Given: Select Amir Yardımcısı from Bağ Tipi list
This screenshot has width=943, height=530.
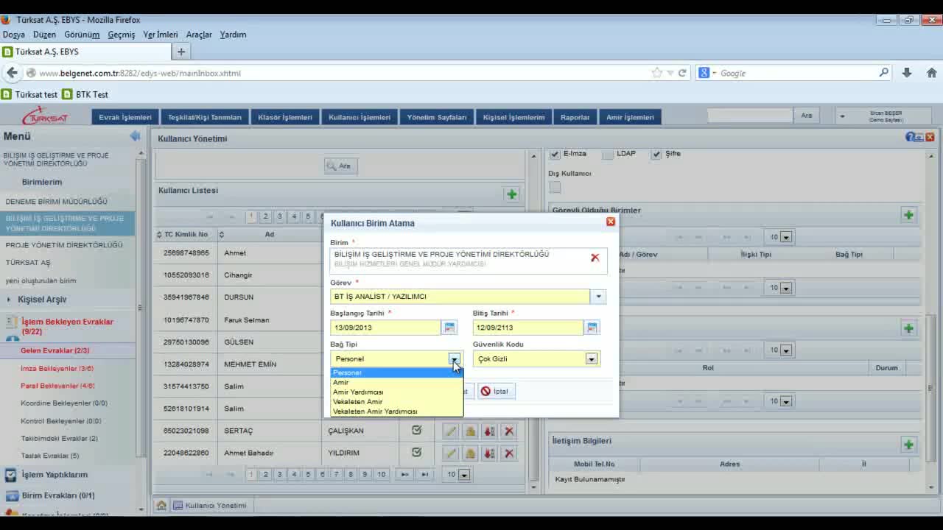Looking at the screenshot, I should click(358, 392).
